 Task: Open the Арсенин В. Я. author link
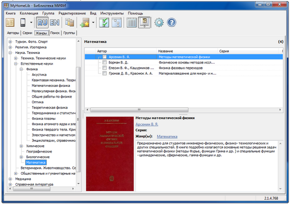point(147,124)
